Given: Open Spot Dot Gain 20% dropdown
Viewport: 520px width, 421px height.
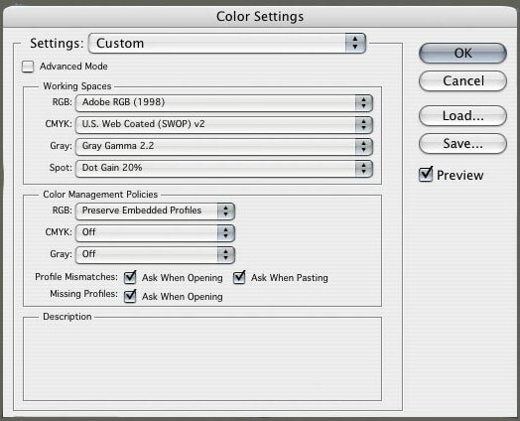Looking at the screenshot, I should pyautogui.click(x=224, y=168).
